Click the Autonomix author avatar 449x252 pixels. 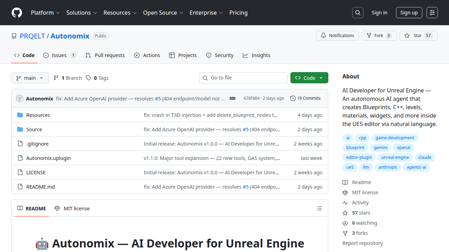20,98
